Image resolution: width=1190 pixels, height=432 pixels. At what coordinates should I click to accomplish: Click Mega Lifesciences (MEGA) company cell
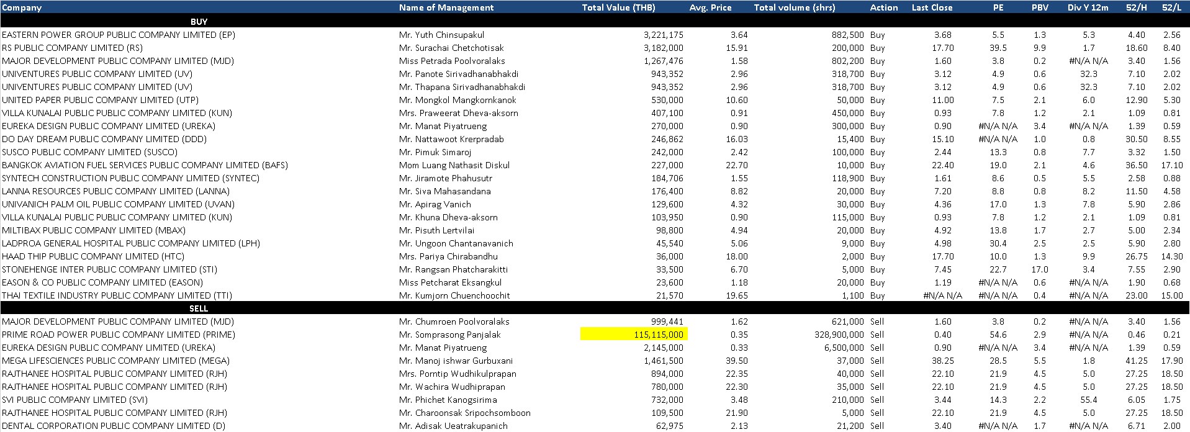tap(115, 361)
